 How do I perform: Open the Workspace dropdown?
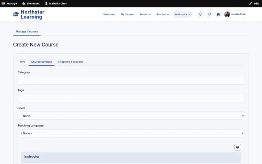coord(183,14)
